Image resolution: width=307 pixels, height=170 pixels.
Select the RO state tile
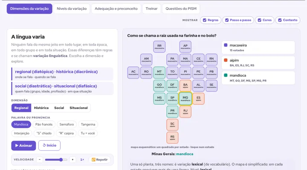pyautogui.click(x=146, y=72)
